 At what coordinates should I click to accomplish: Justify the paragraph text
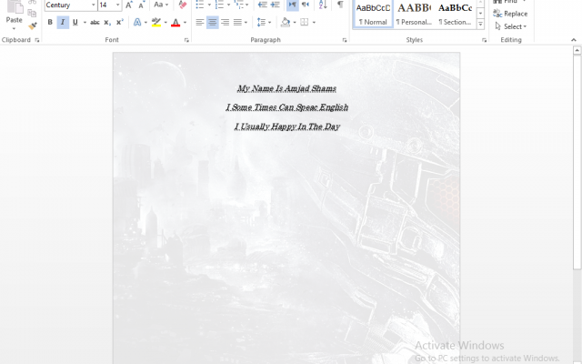(237, 22)
